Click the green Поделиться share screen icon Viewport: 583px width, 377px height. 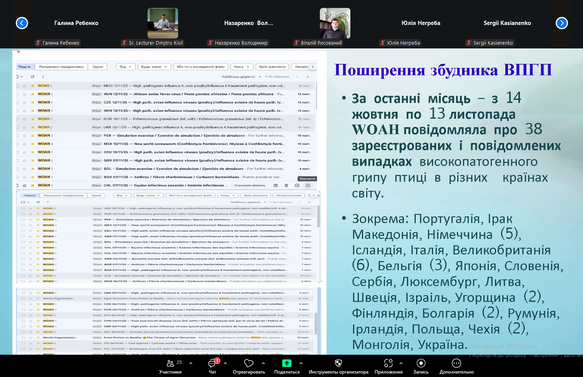pyautogui.click(x=287, y=363)
